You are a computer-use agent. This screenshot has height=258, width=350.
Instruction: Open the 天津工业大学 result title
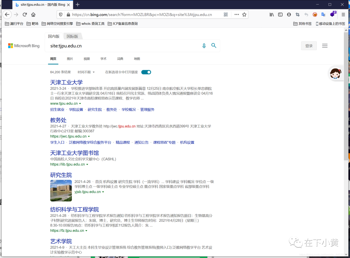click(x=66, y=82)
